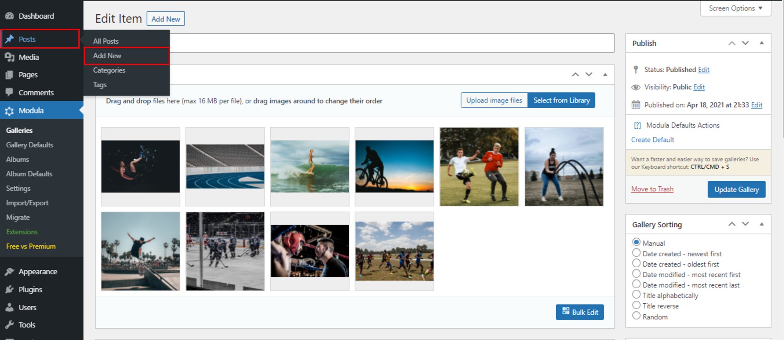The image size is (784, 340).
Task: Open Albums in Modula menu
Action: pos(18,160)
